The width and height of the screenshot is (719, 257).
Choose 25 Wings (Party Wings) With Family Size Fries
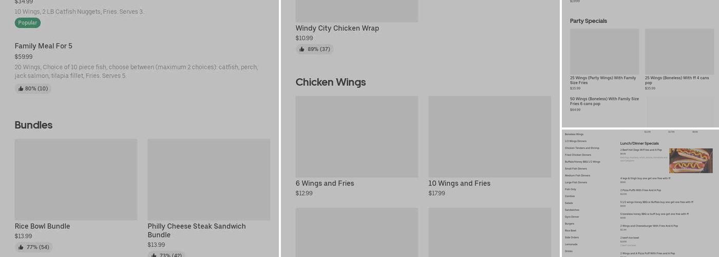click(604, 80)
